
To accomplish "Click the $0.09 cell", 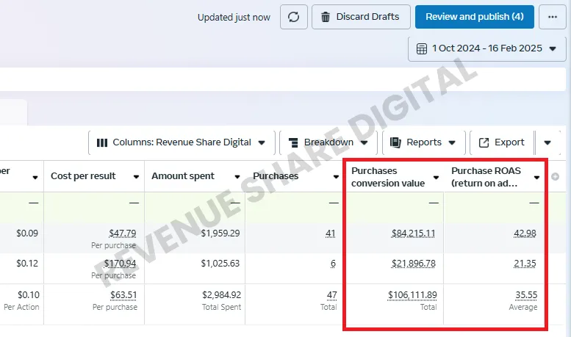I will 27,233.
